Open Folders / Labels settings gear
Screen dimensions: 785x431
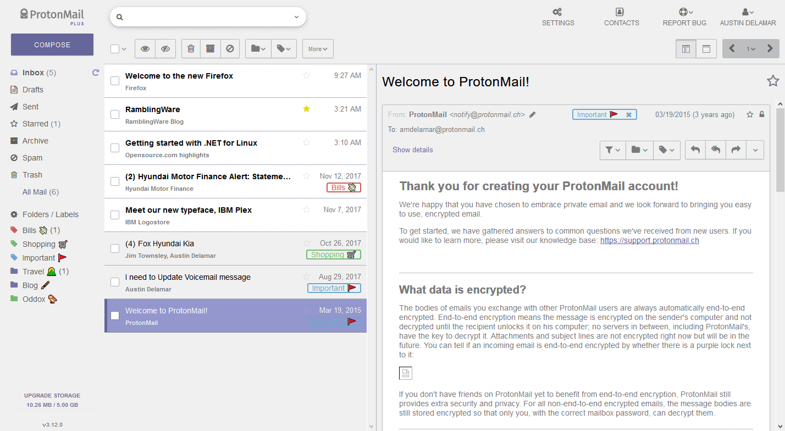pyautogui.click(x=14, y=214)
